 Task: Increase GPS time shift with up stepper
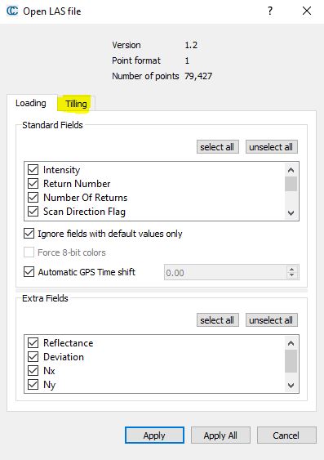(291, 269)
